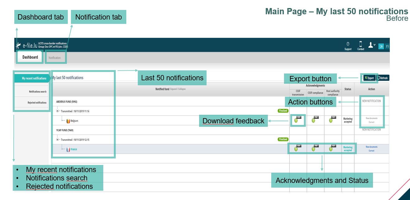Image resolution: width=410 pixels, height=200 pixels.
Task: Click the CSSF transmission column header
Action: [x=298, y=93]
